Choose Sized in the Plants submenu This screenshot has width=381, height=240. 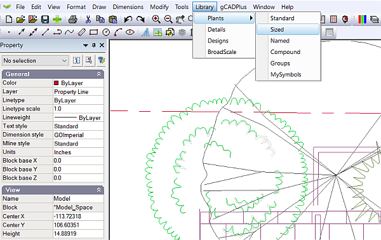coord(288,29)
